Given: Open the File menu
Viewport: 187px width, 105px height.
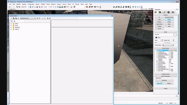Looking at the screenshot, I should 10,4.
